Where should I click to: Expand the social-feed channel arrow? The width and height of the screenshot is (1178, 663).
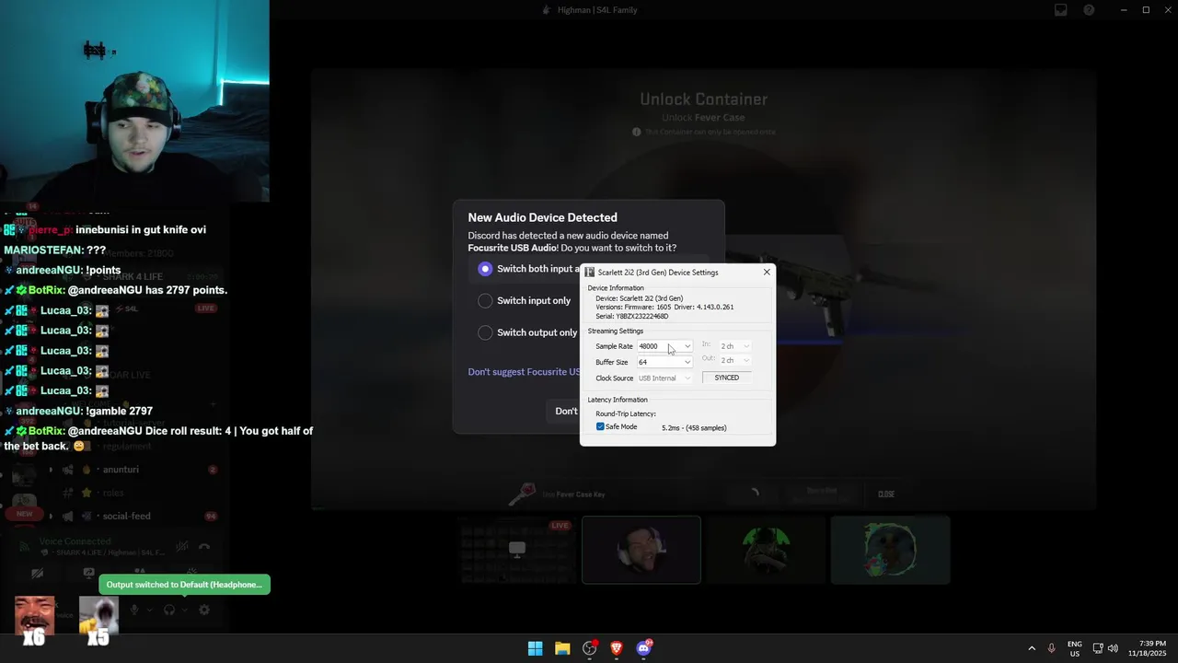coord(51,517)
